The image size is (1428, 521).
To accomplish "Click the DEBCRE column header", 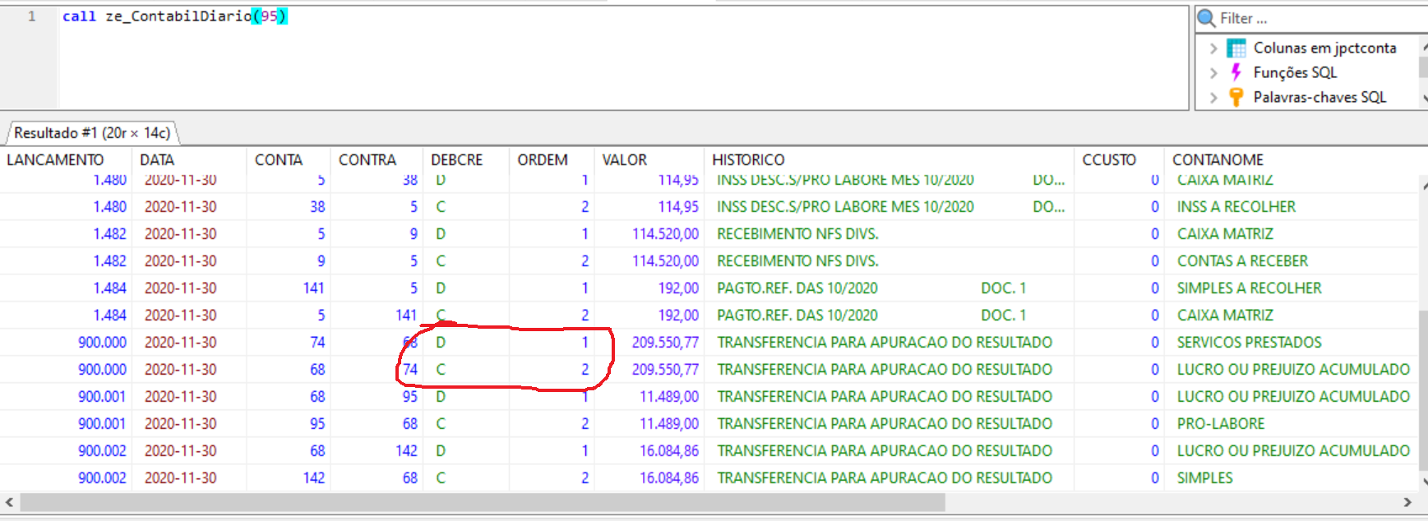I will 456,159.
